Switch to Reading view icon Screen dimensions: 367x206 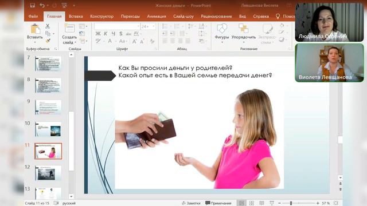(x=261, y=203)
